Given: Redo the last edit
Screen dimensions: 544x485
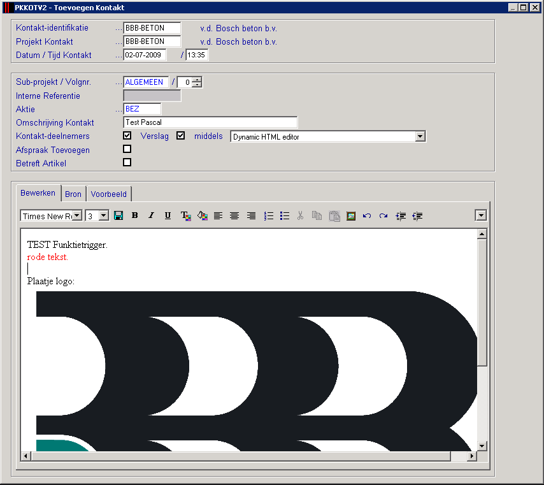Looking at the screenshot, I should coord(383,215).
